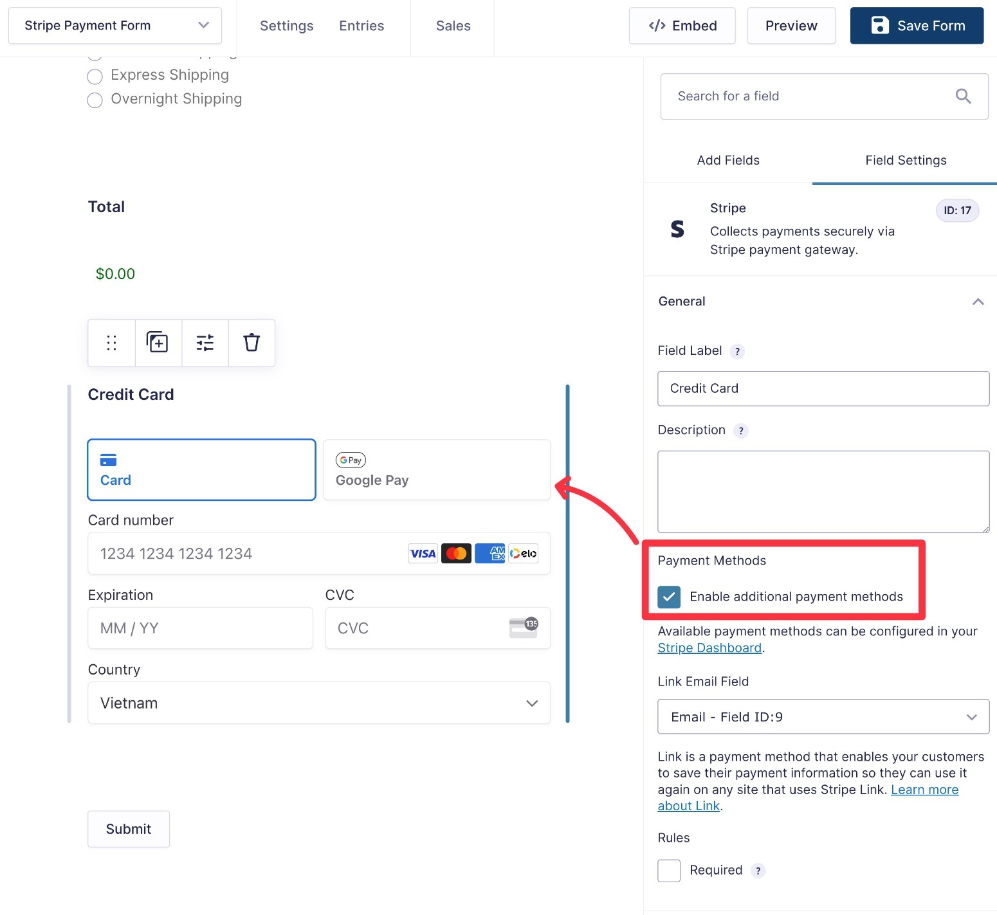Select the Google Pay payment method tab
Image resolution: width=997 pixels, height=915 pixels.
437,469
